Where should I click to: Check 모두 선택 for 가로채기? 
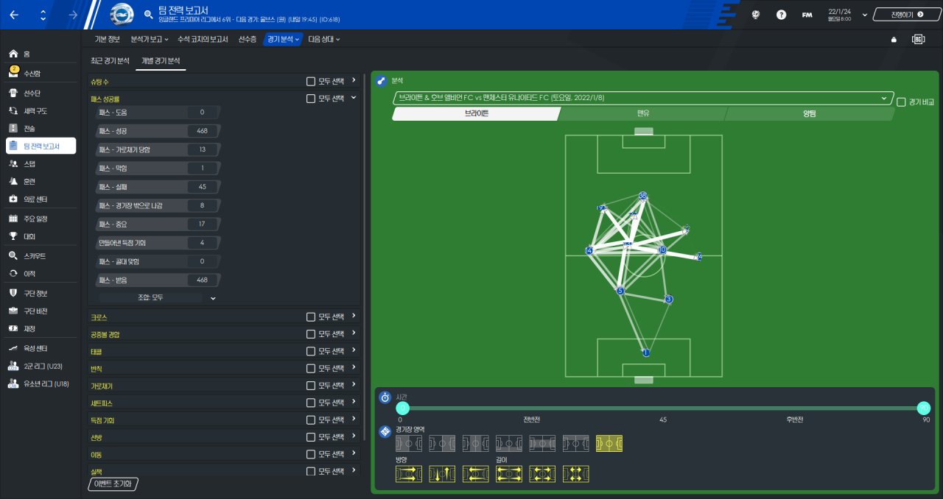tap(311, 386)
